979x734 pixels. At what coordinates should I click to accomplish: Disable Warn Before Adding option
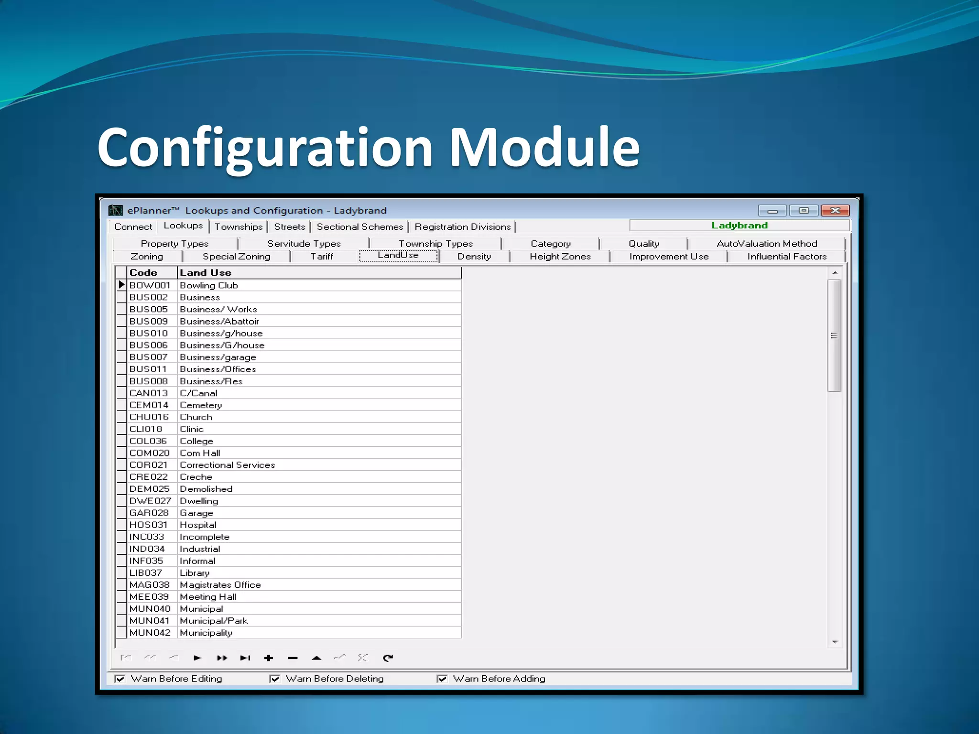click(442, 679)
